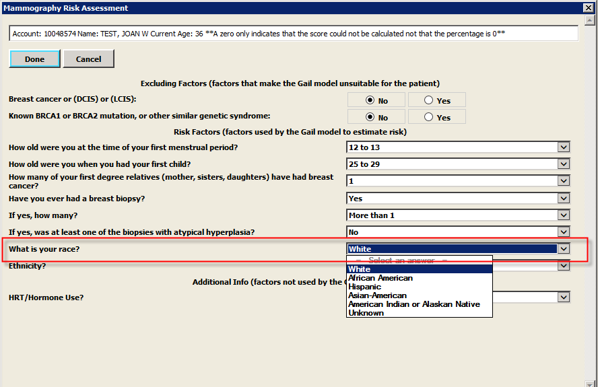598x387 pixels.
Task: Expand the breast biopsy Yes dropdown
Action: 564,199
